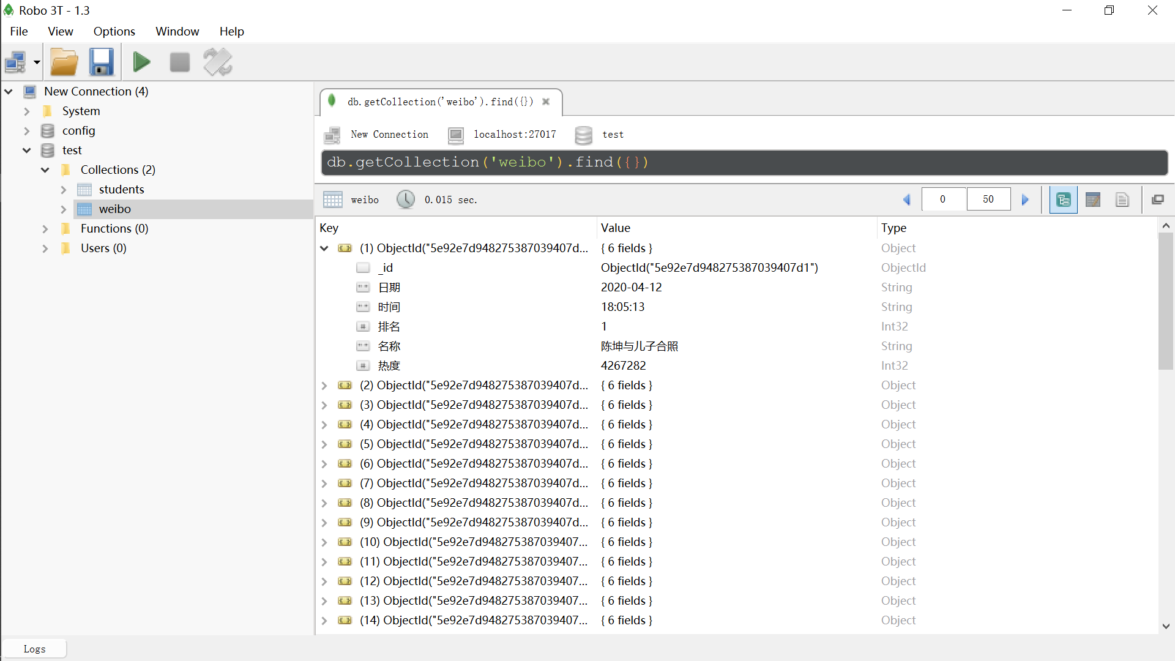The width and height of the screenshot is (1175, 661).
Task: Expand the config database node
Action: (26, 131)
